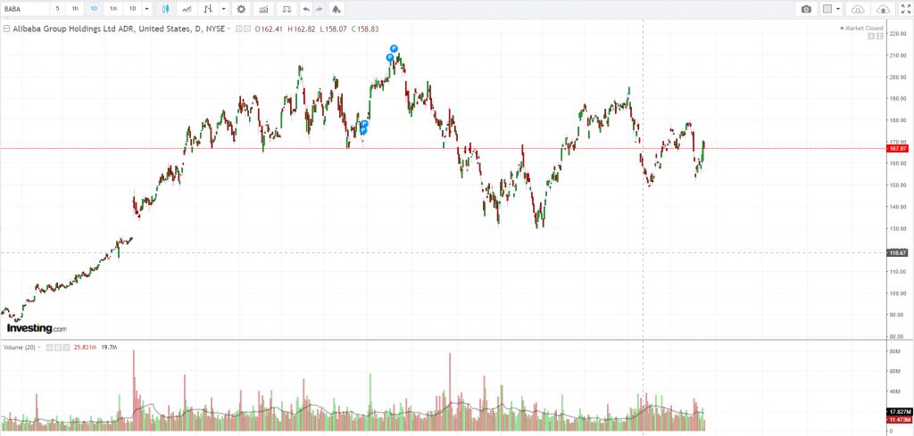Image resolution: width=914 pixels, height=436 pixels.
Task: Take a chart snapshot with camera icon
Action: tap(806, 9)
